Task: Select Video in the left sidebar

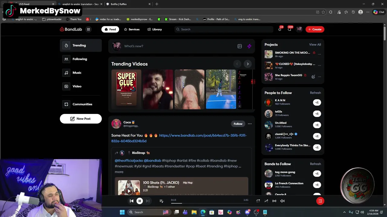Action: click(81, 86)
